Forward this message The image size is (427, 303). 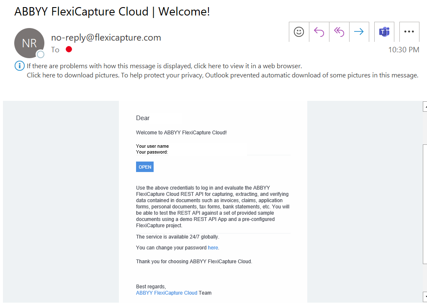(359, 32)
